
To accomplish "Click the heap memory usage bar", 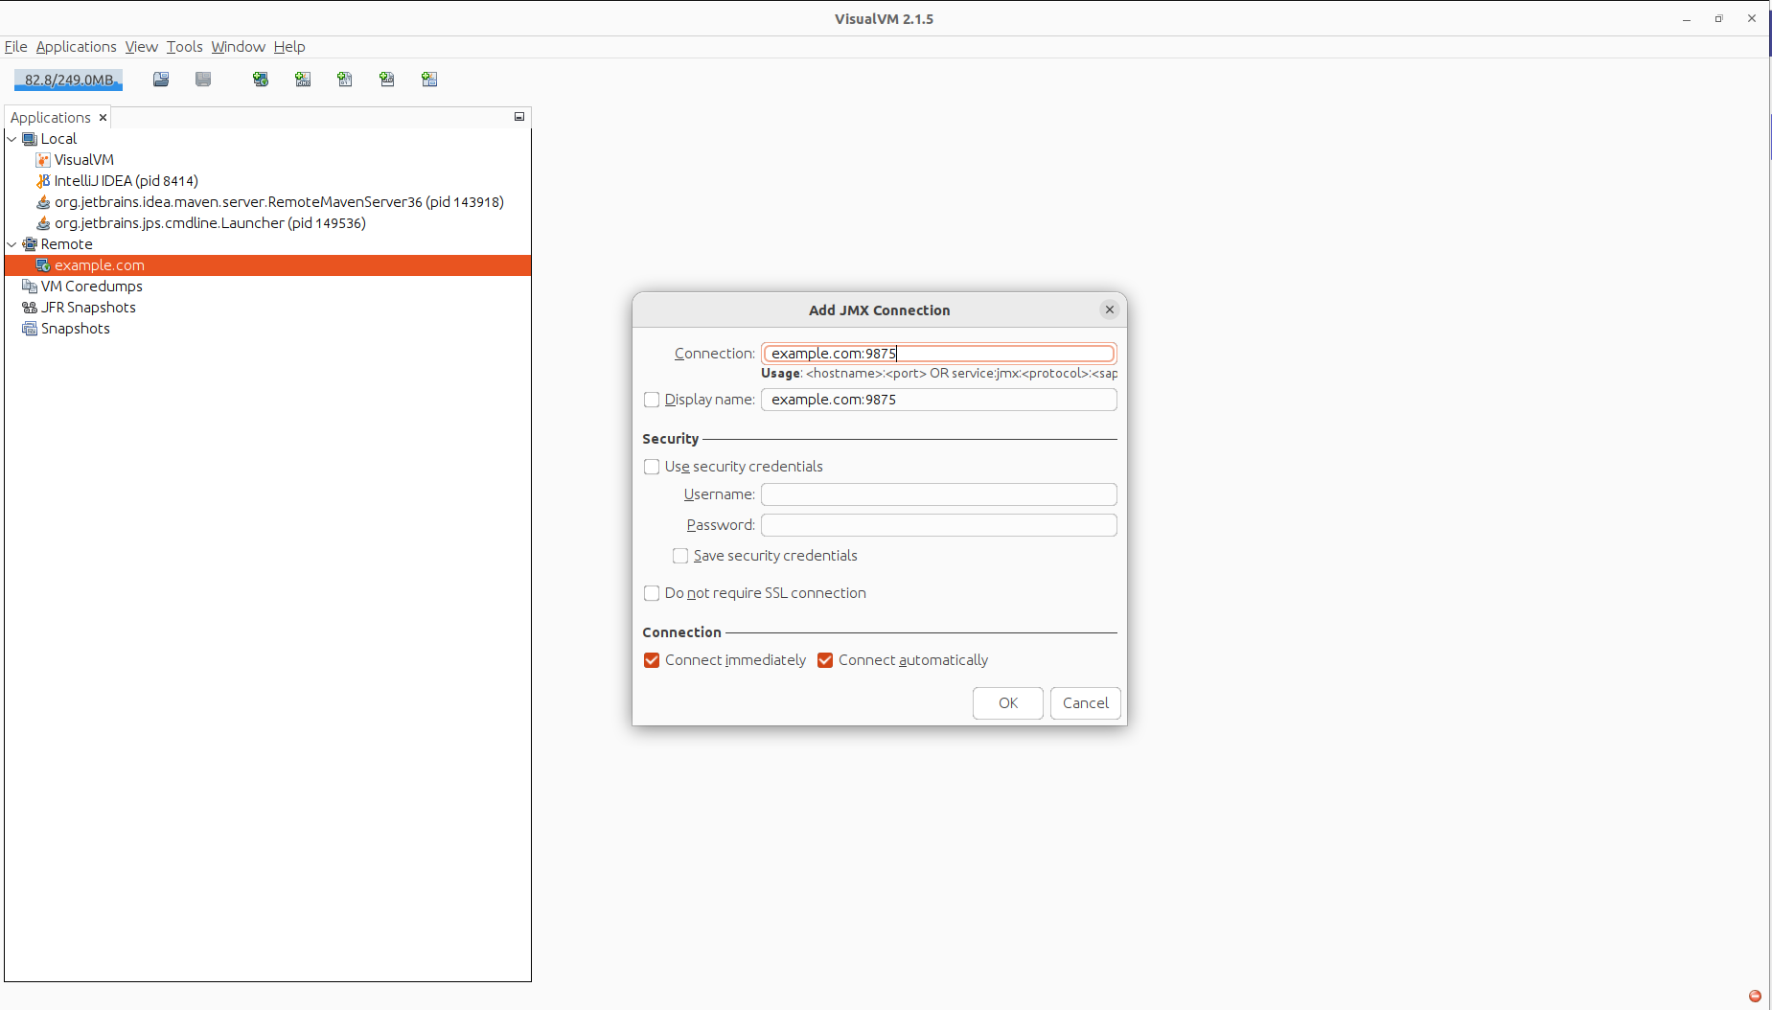I will point(68,80).
